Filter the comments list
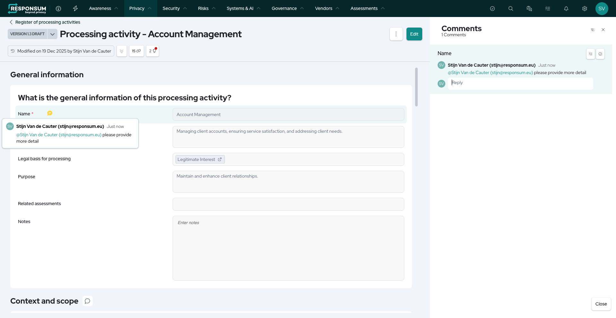616x318 pixels. tap(593, 30)
